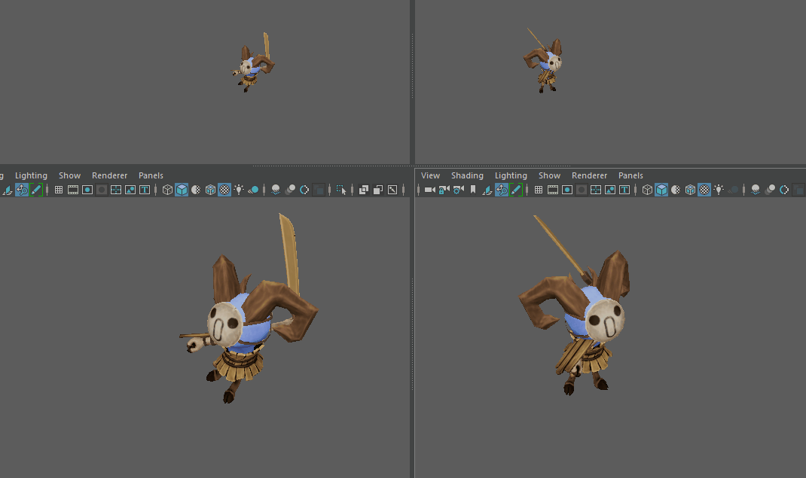This screenshot has width=806, height=478.
Task: Click Field Chart icon in right panel
Action: 596,190
